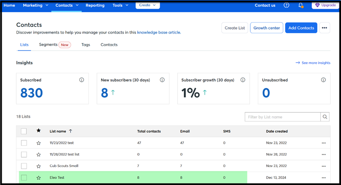
Task: Switch to the Contacts sub-tab
Action: point(109,45)
